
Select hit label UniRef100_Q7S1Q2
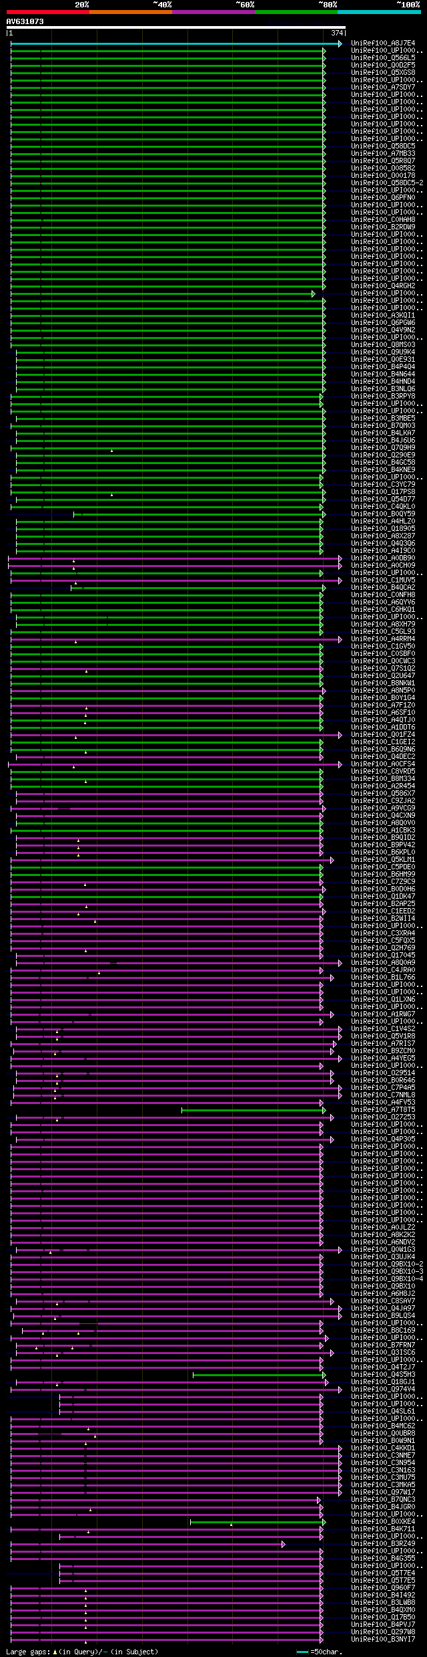pyautogui.click(x=383, y=669)
